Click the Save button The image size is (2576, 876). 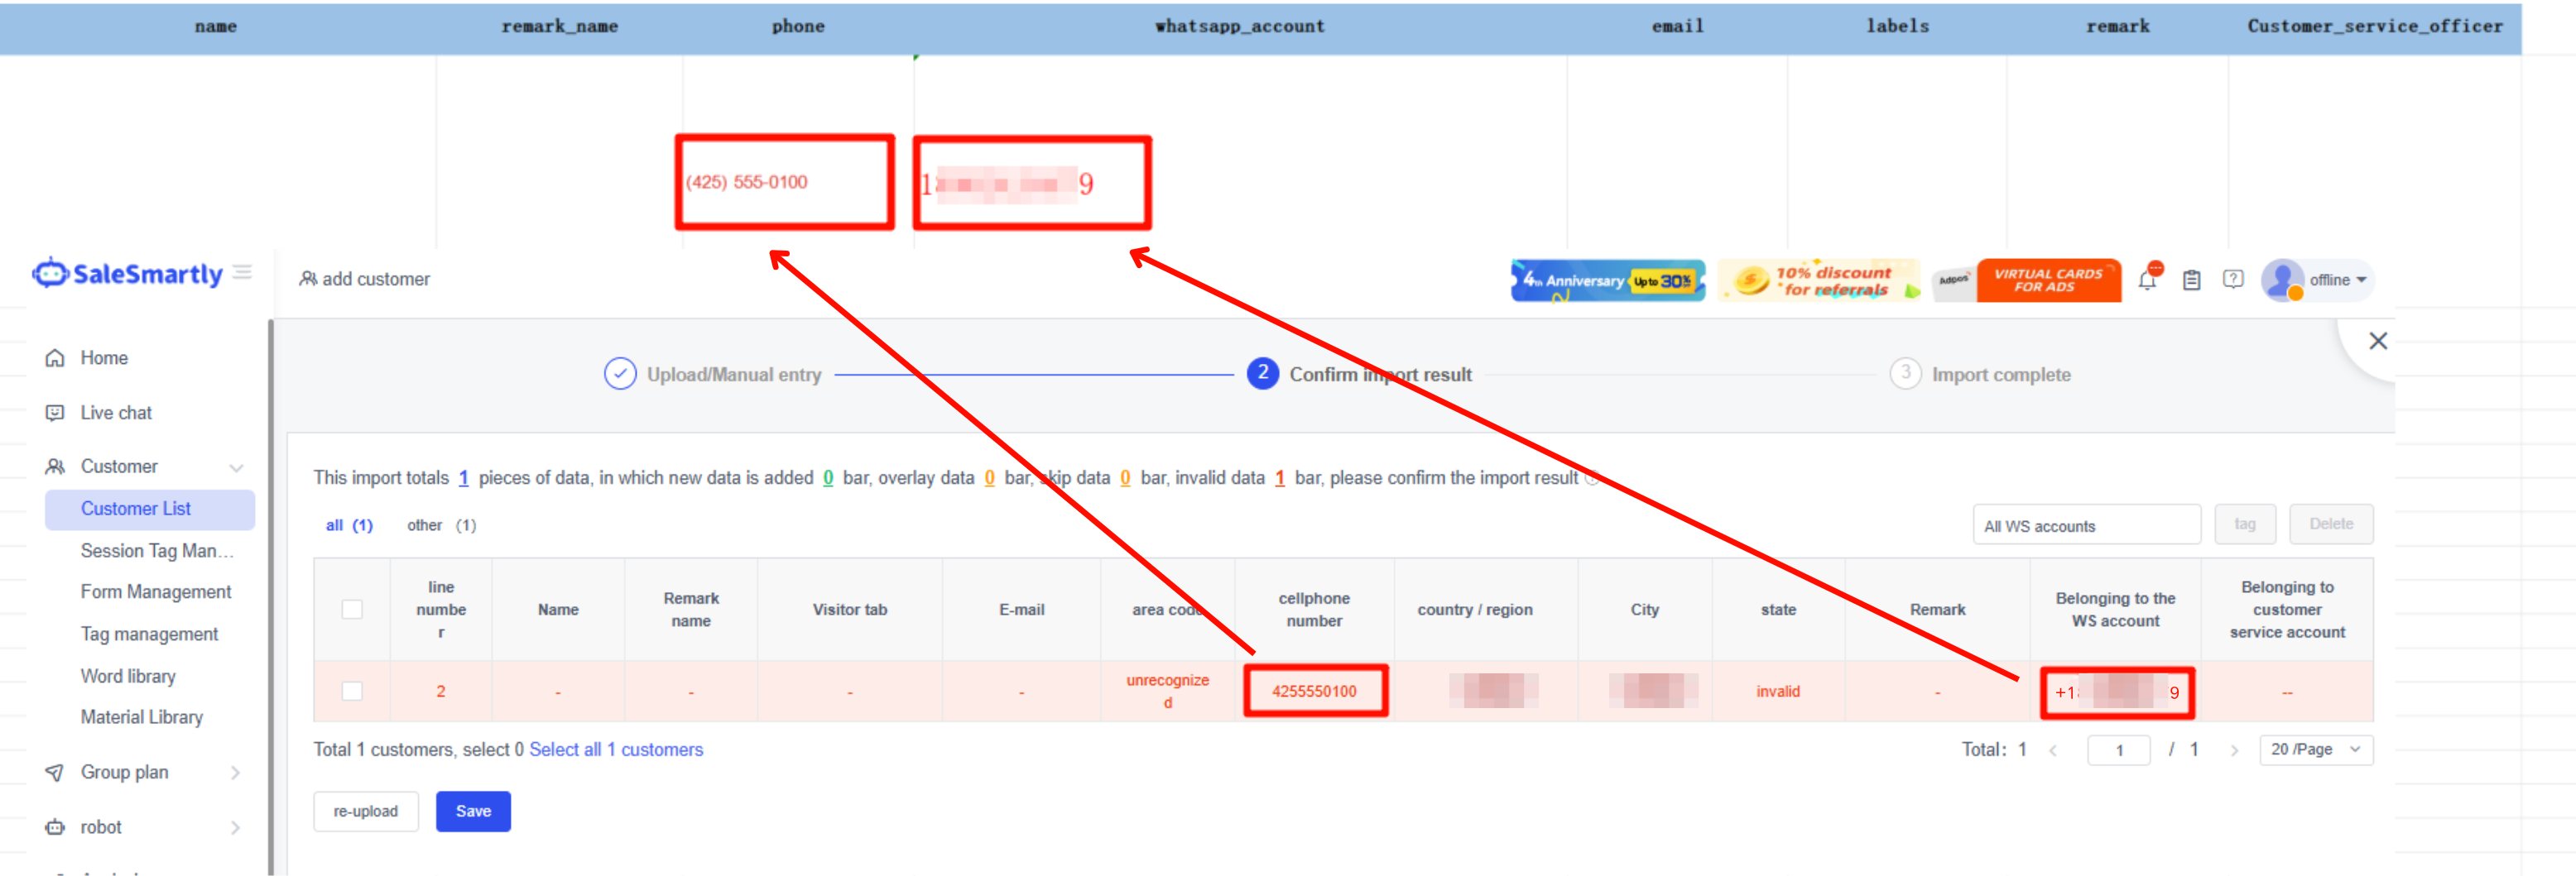[x=473, y=811]
